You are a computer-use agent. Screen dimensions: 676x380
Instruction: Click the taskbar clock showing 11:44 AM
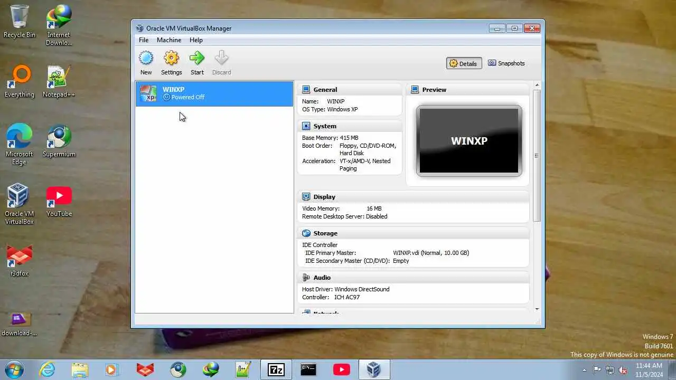click(649, 370)
